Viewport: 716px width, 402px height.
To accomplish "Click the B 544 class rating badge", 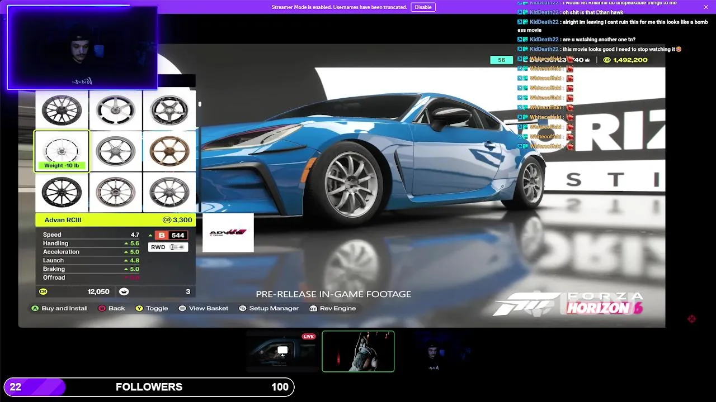I will pyautogui.click(x=171, y=235).
